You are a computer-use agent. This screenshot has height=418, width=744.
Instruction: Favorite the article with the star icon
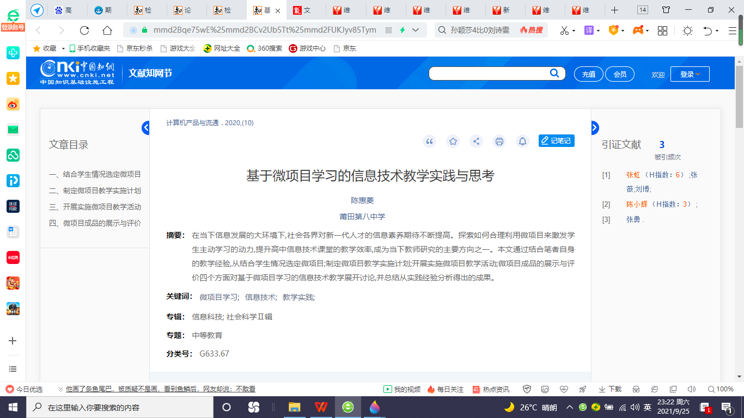point(453,142)
